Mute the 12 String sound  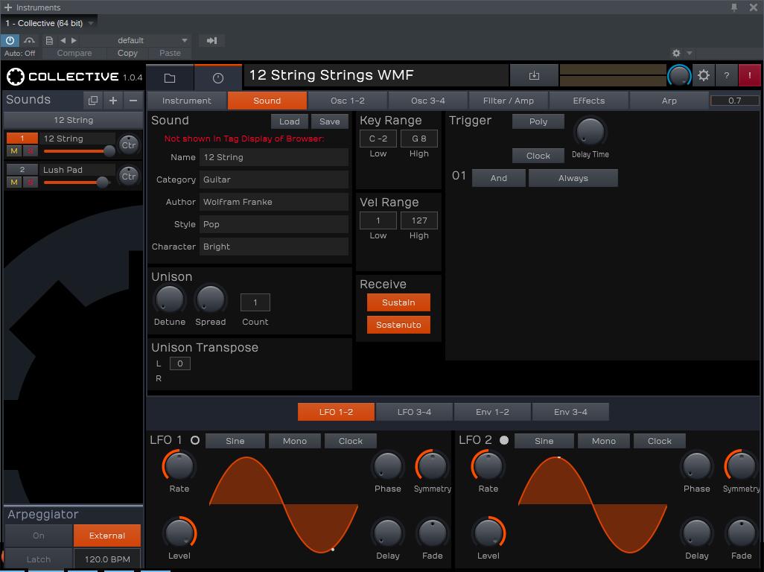coord(14,151)
